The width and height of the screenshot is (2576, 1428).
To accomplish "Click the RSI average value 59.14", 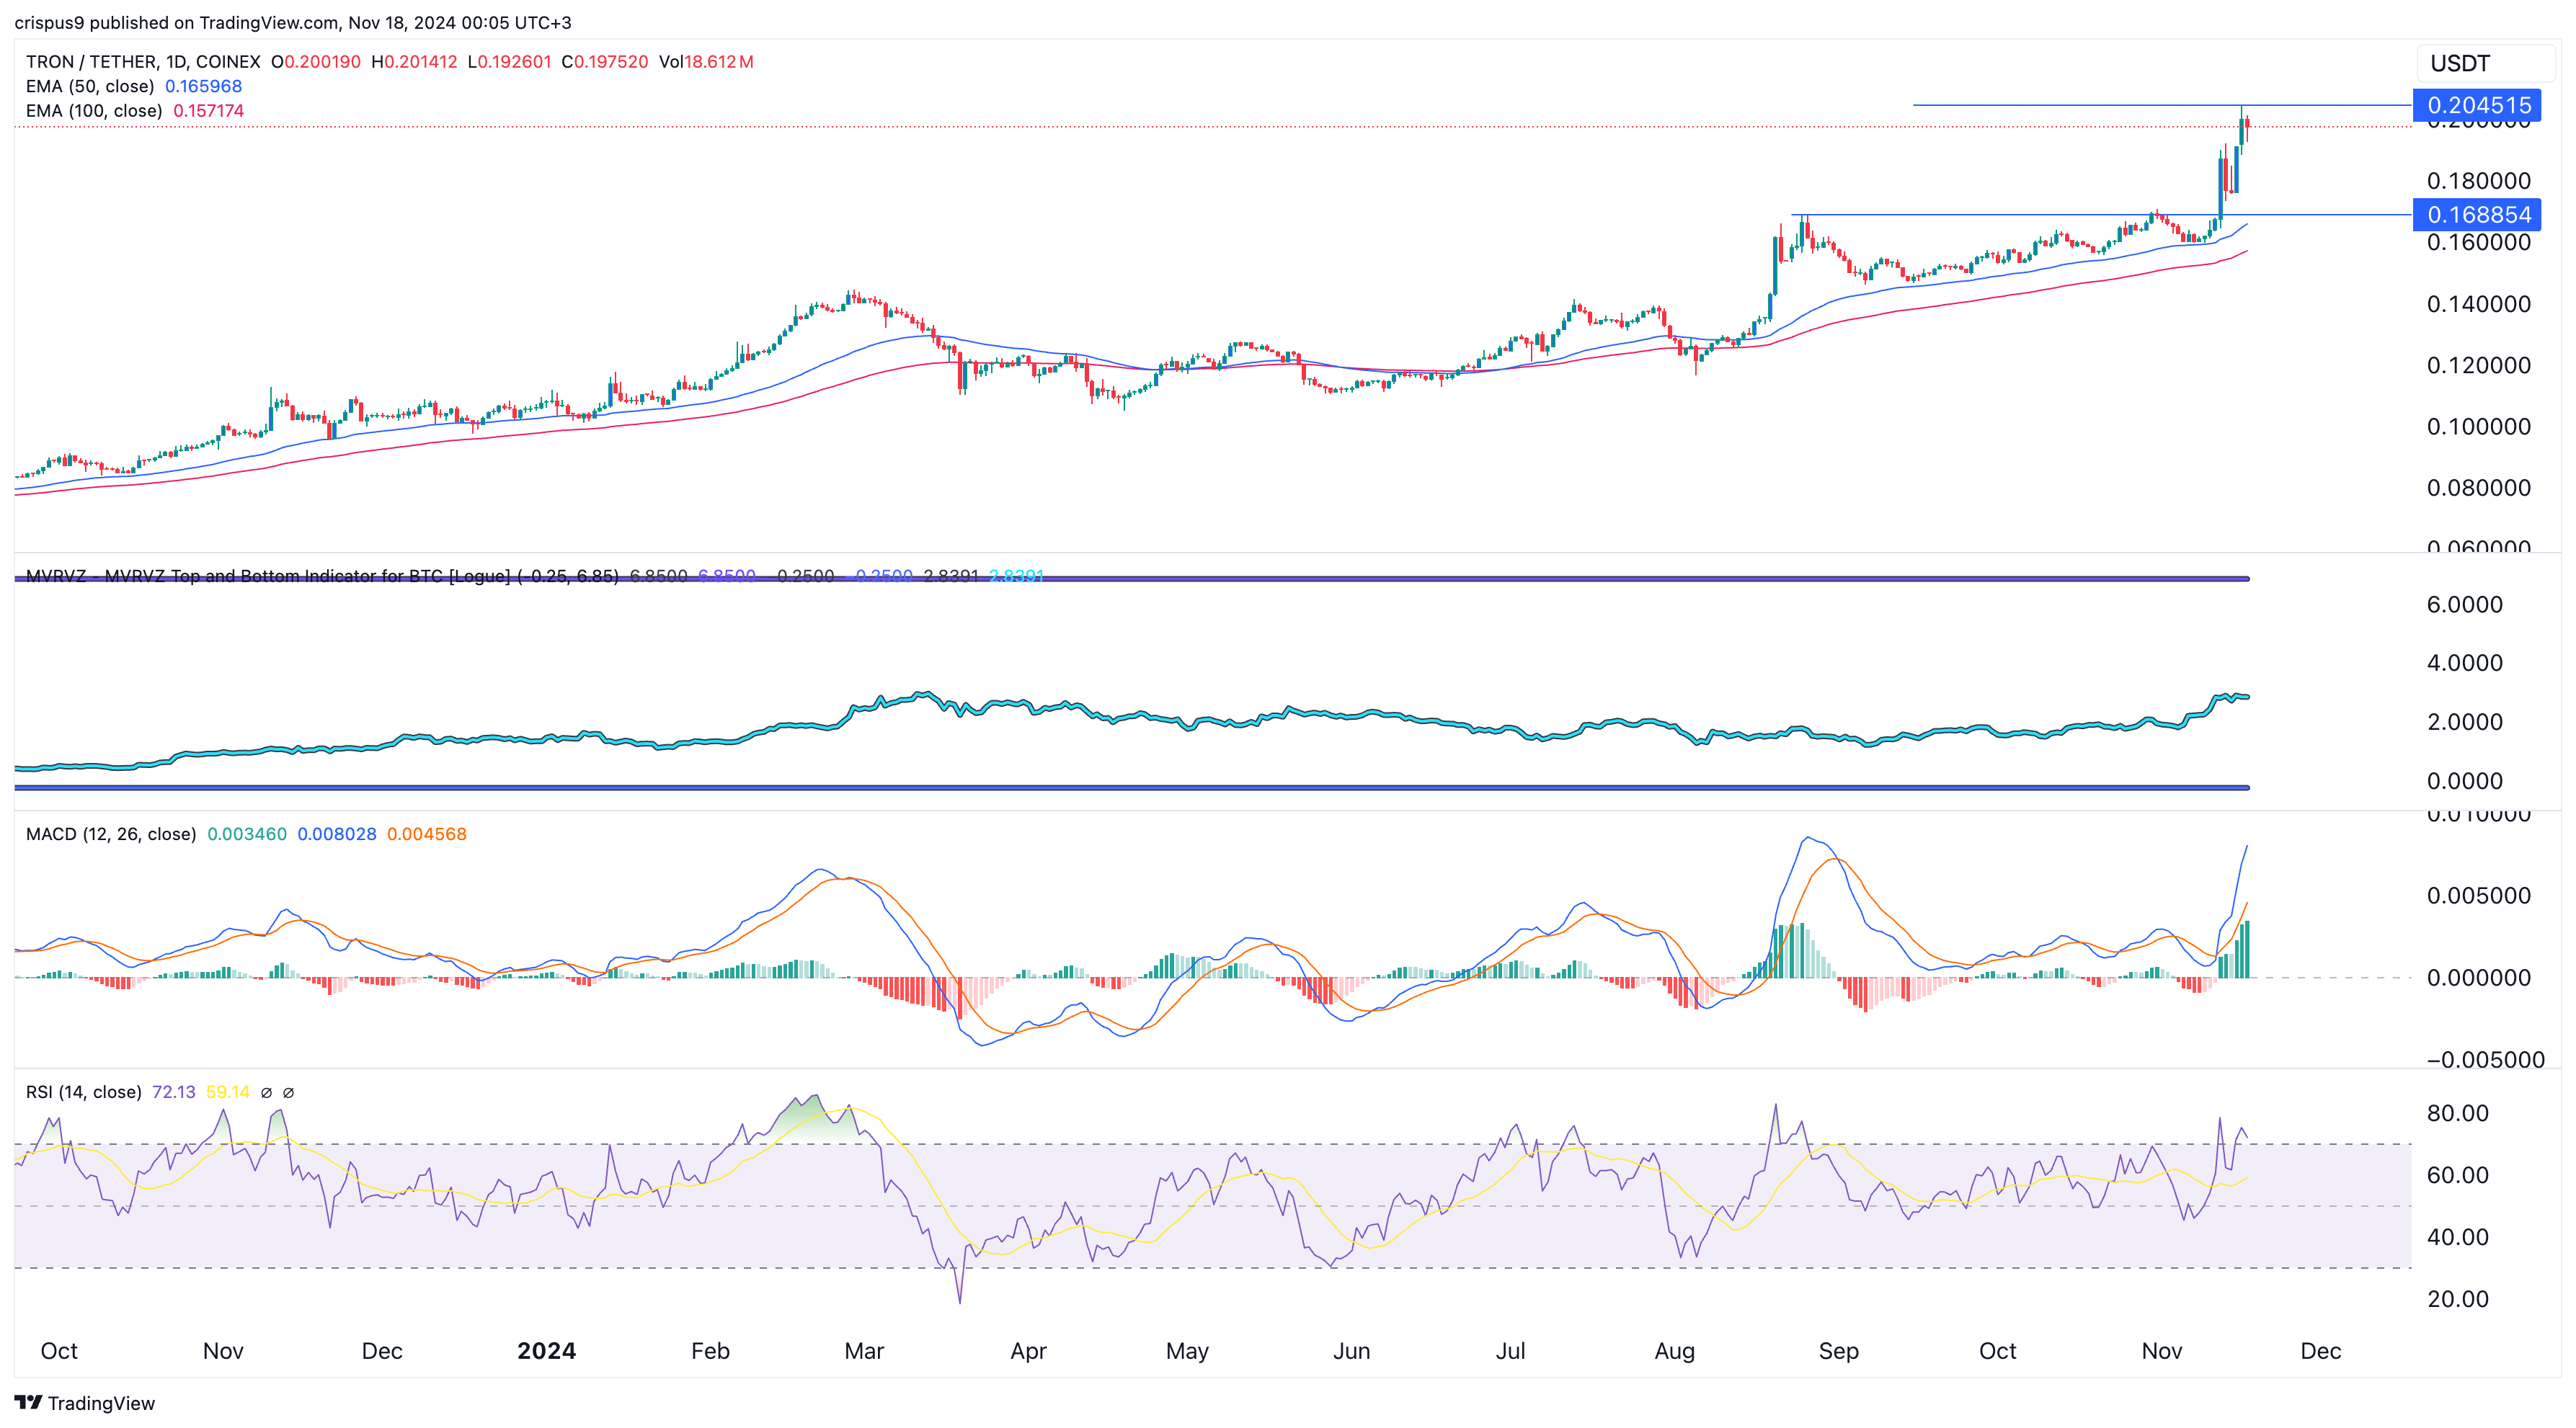I will point(228,1092).
